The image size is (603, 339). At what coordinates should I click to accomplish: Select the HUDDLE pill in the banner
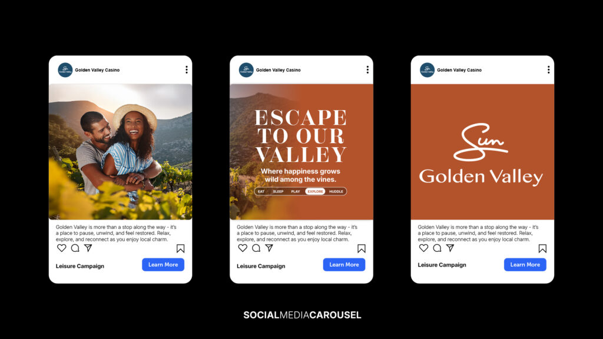336,191
